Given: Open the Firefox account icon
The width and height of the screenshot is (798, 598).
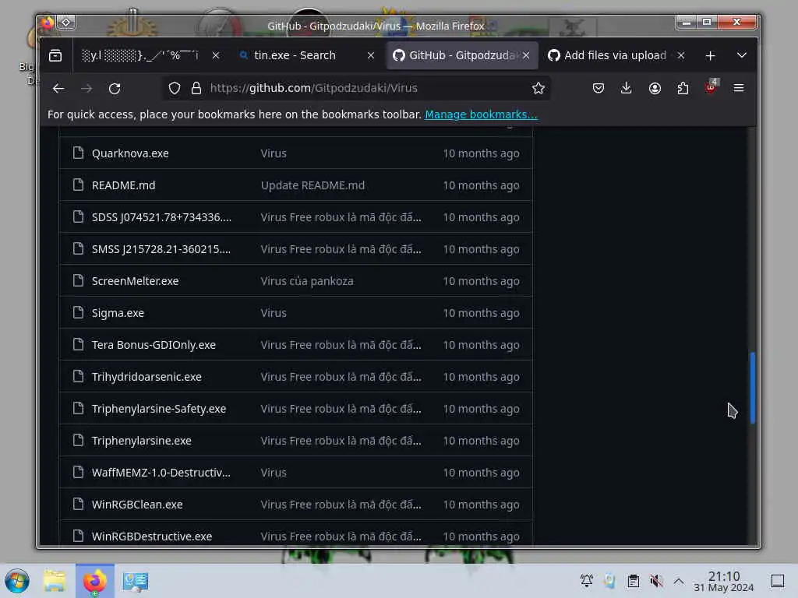Looking at the screenshot, I should (655, 88).
